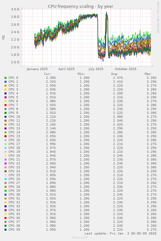Click the 'Last update' timestamp text
Image resolution: width=161 pixels, height=241 pixels.
point(121,234)
